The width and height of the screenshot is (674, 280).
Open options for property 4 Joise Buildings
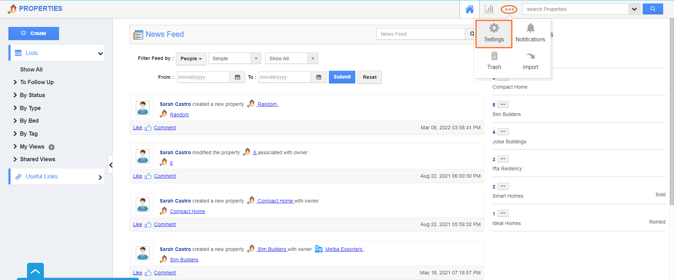503,132
